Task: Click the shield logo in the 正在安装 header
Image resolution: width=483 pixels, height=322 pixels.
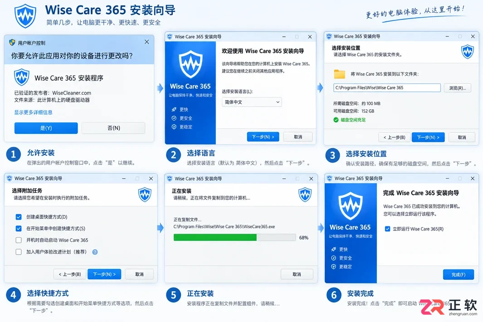Action: click(x=305, y=195)
